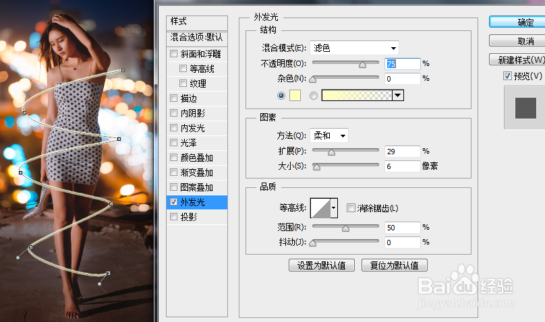
Task: Open the 混合模式 dropdown showing 滤色
Action: [354, 48]
